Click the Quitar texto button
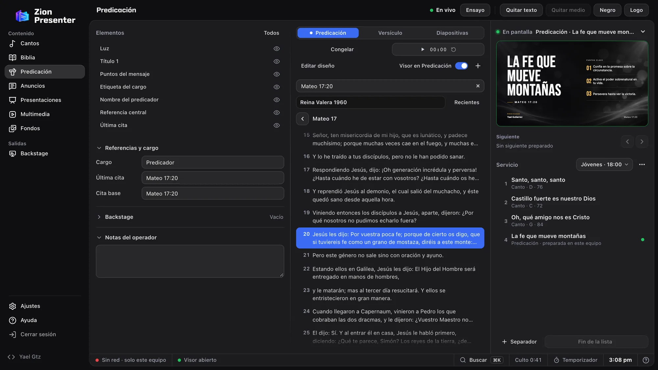 click(x=521, y=10)
